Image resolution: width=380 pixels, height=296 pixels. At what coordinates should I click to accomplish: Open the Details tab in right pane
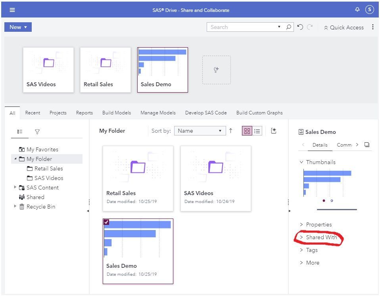click(x=320, y=145)
